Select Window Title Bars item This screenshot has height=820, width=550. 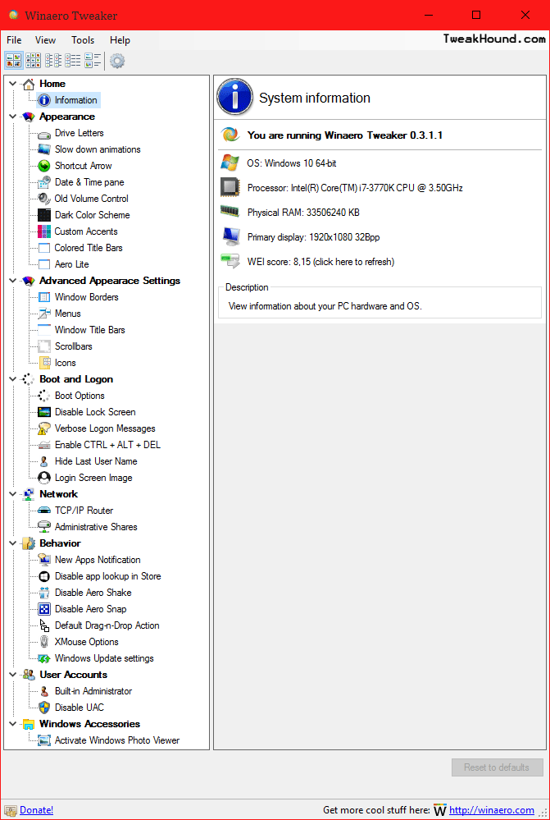[x=90, y=330]
